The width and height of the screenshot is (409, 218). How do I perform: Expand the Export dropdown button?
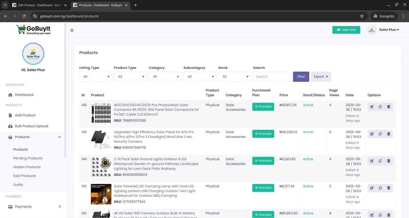[321, 77]
